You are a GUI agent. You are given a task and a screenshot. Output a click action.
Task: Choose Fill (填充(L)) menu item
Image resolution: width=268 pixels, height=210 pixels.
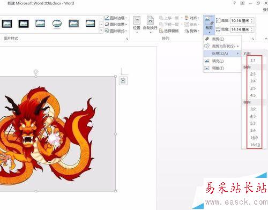coord(222,61)
